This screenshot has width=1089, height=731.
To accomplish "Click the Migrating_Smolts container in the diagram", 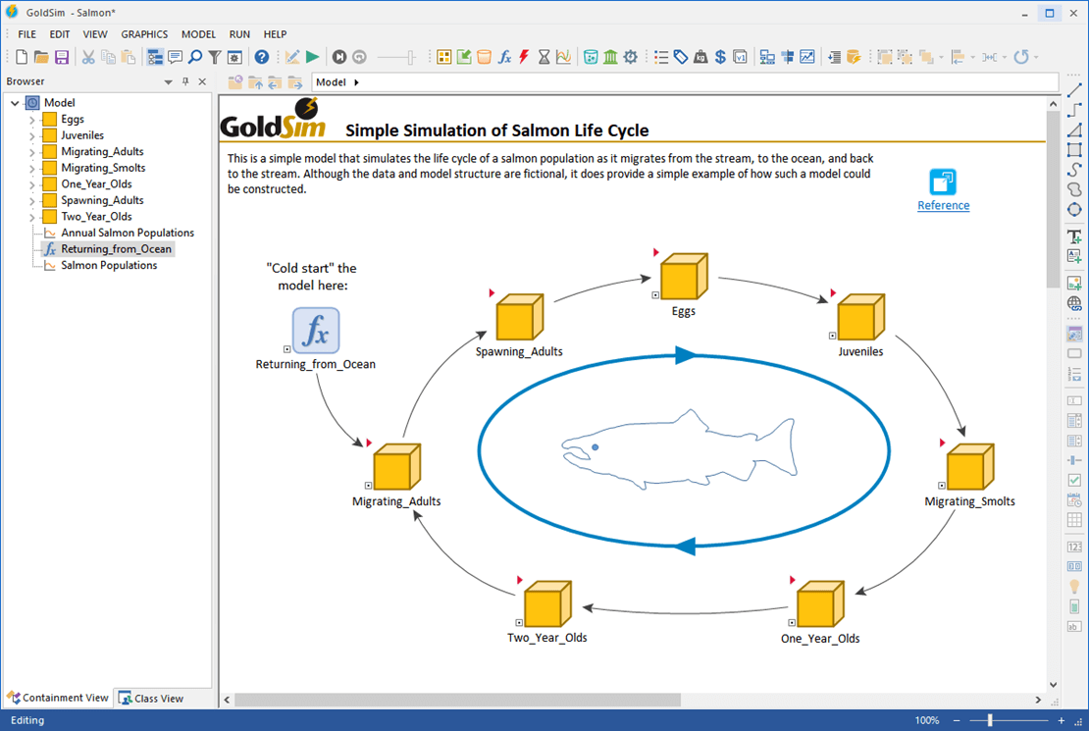I will point(970,467).
